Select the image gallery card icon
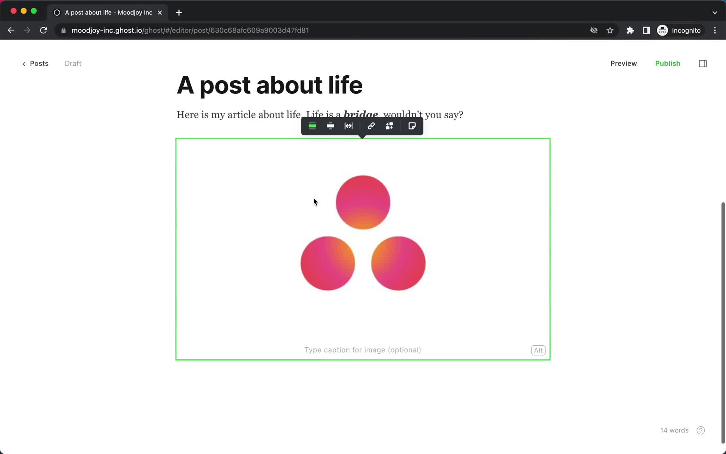The width and height of the screenshot is (726, 454). tap(389, 126)
